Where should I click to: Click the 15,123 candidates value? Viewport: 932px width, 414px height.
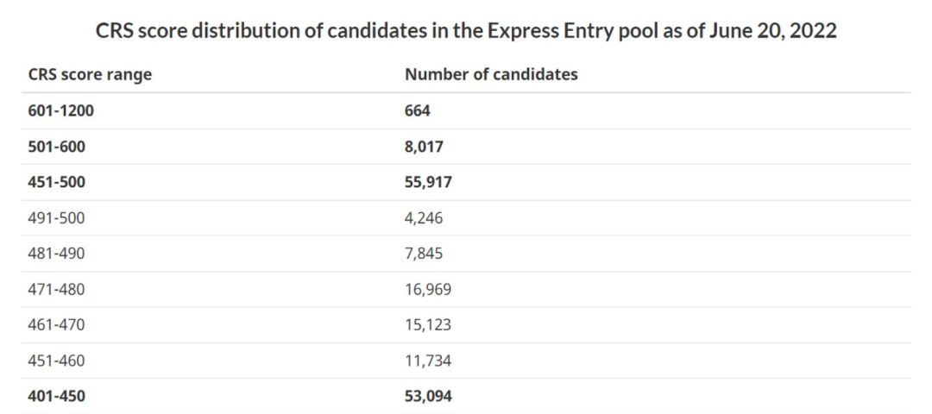pos(428,325)
